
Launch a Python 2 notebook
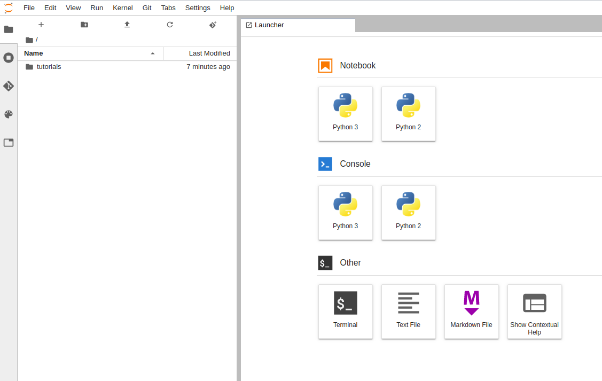pyautogui.click(x=408, y=114)
